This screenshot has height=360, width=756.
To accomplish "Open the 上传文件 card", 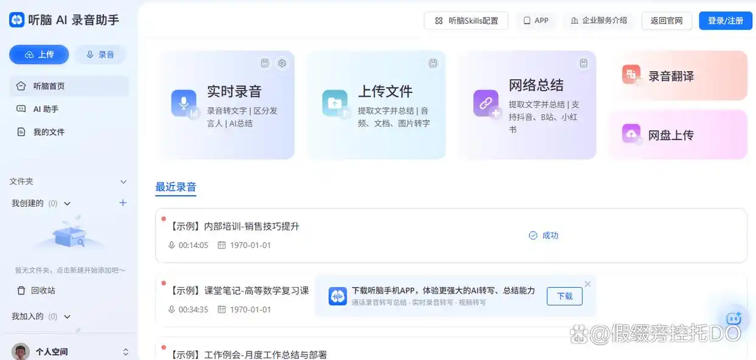I will coord(376,105).
